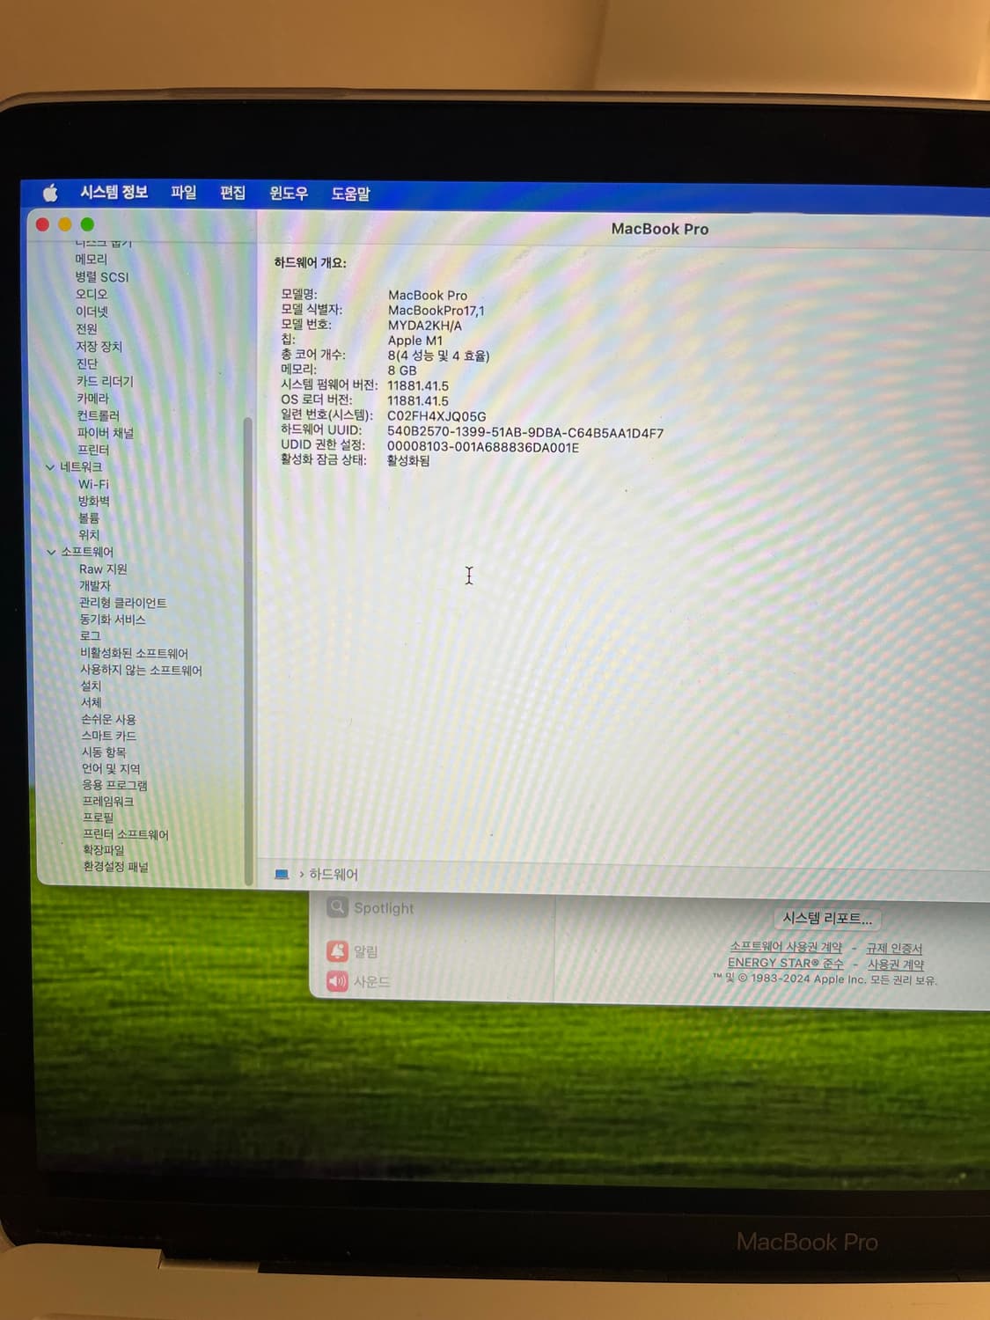Collapse the 소프트웨어 section
This screenshot has width=990, height=1320.
51,553
